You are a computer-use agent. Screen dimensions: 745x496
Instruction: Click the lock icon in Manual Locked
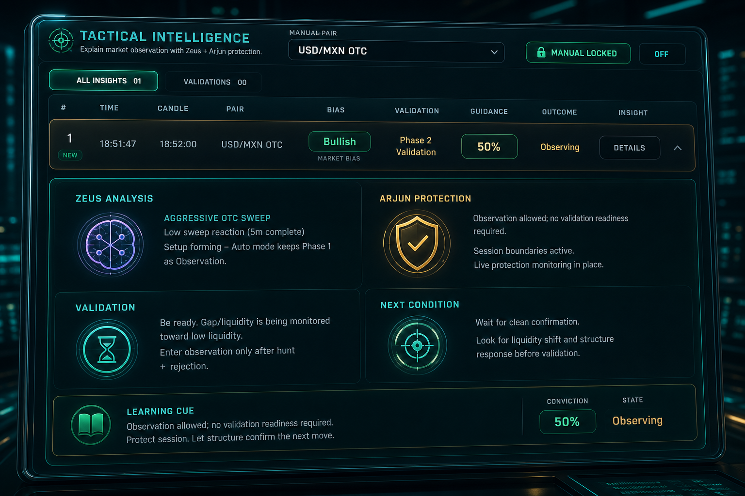click(x=541, y=52)
